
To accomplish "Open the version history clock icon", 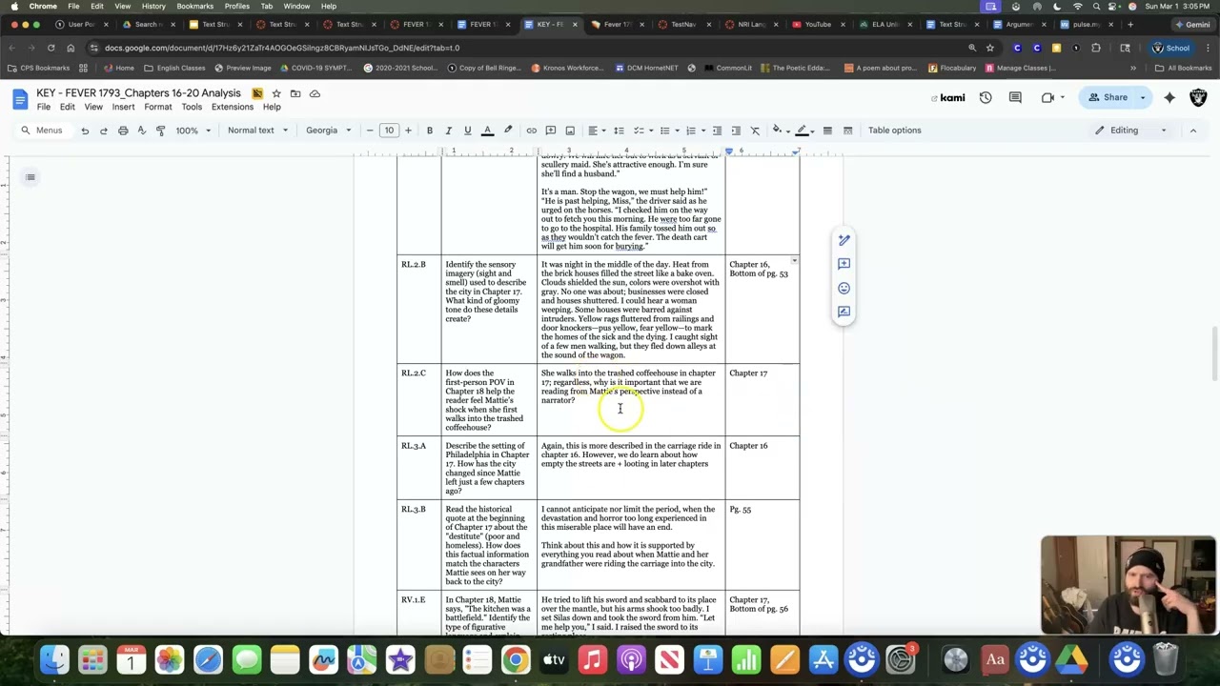I will pos(986,97).
